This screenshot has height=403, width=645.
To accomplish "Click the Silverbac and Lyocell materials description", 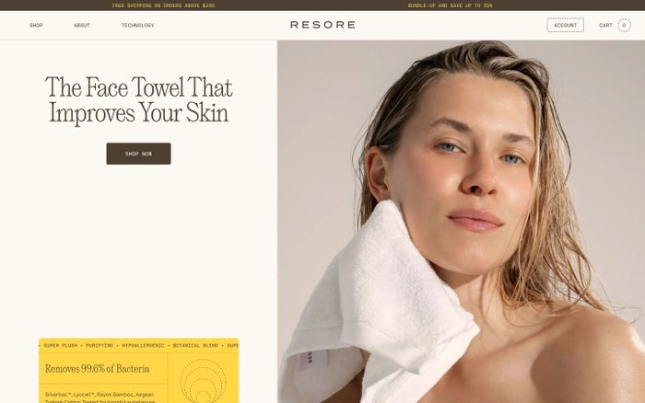I will [100, 397].
